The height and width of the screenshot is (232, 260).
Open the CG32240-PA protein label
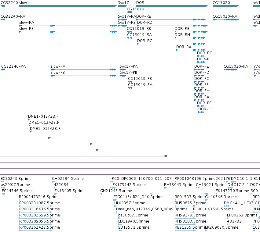coord(13,66)
